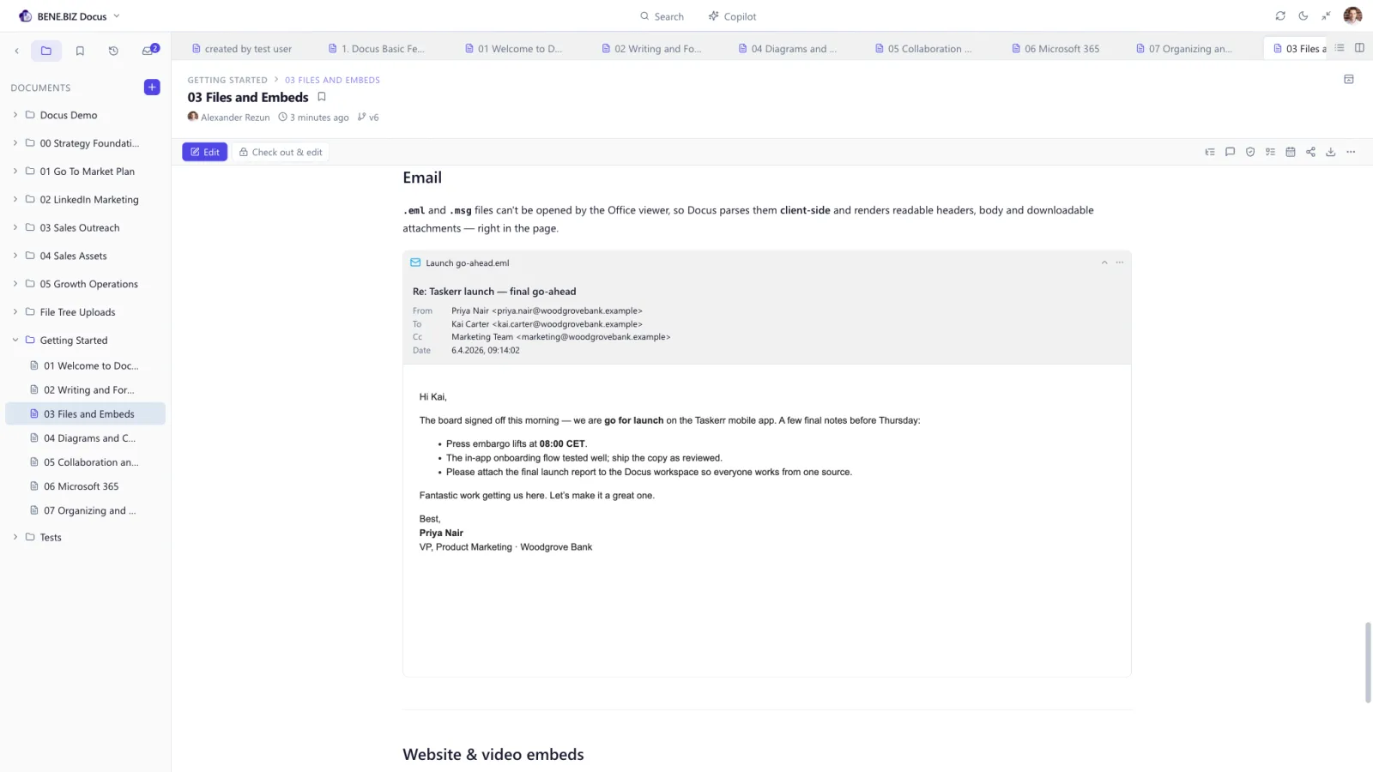Toggle split view layout icon
Screen dimensions: 1373x772
(x=1359, y=48)
